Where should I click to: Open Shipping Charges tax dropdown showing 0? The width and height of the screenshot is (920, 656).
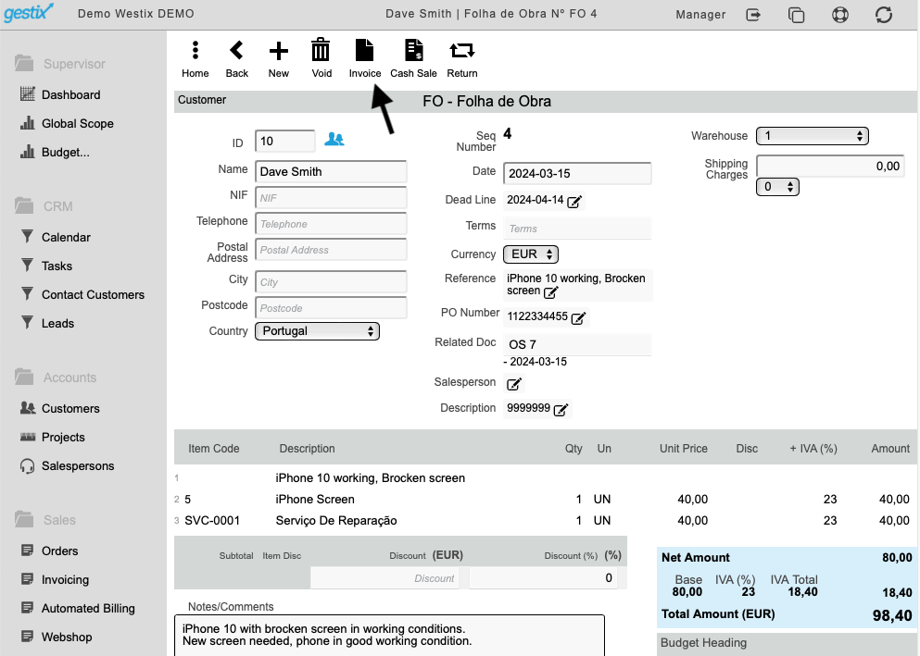pos(777,187)
